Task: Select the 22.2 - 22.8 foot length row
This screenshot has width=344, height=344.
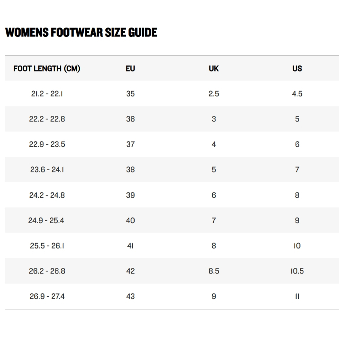Action: [x=47, y=119]
